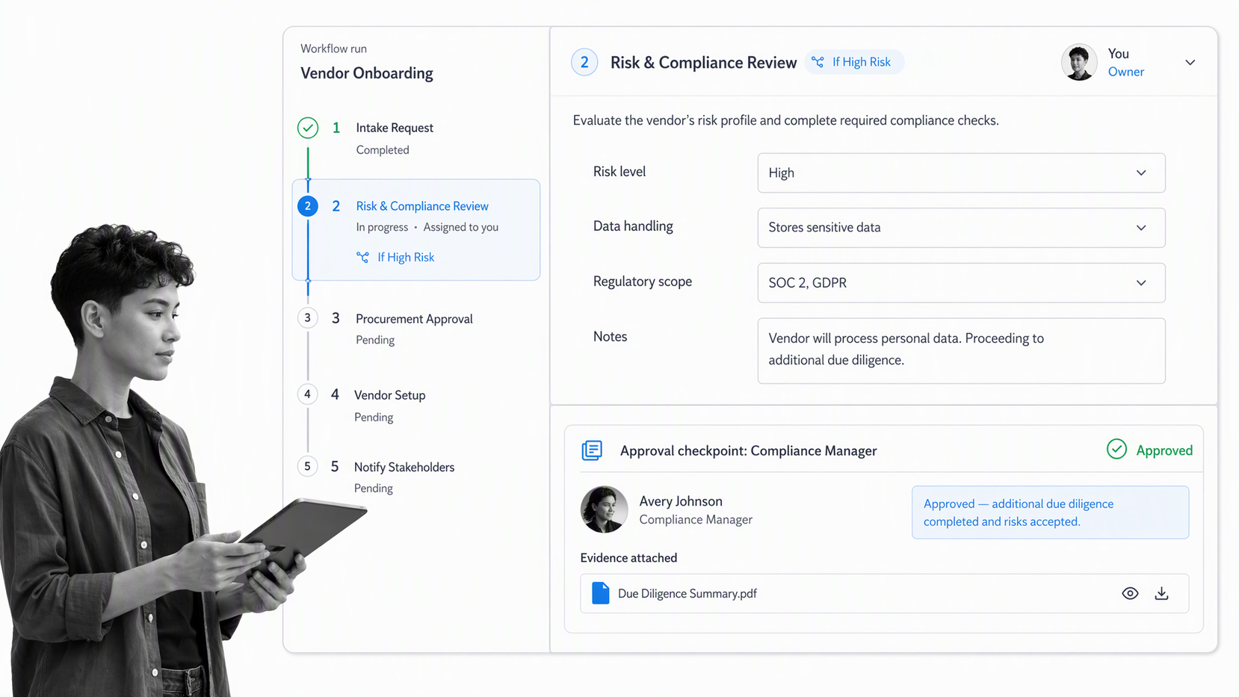Open the Data handling dropdown
The image size is (1239, 697).
coord(961,228)
